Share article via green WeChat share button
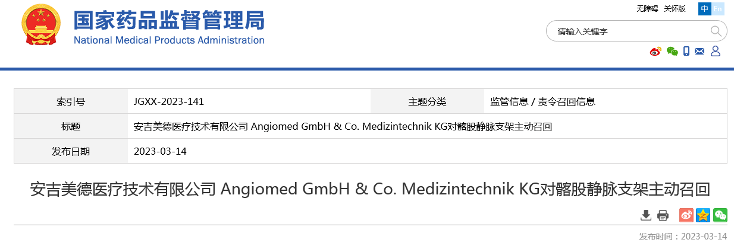This screenshot has height=246, width=734. (720, 215)
